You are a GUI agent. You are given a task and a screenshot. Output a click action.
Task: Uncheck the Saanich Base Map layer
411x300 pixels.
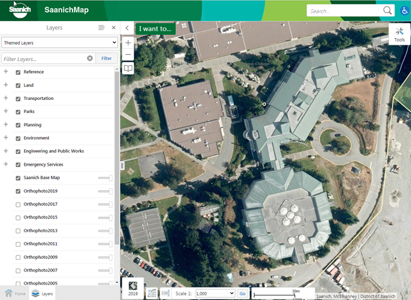(x=18, y=178)
